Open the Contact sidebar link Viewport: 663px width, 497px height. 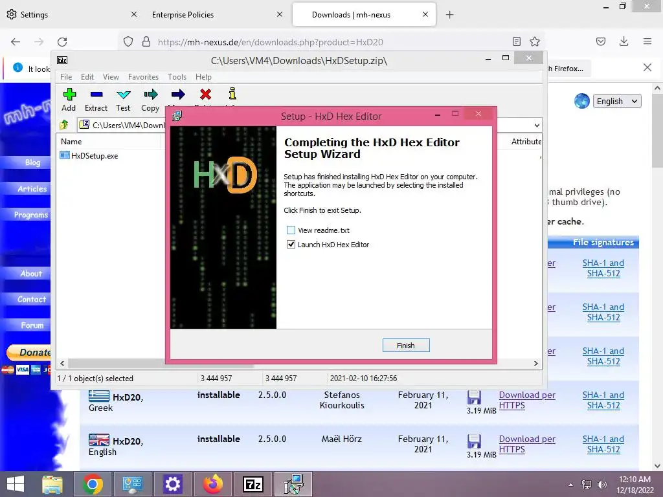[32, 299]
